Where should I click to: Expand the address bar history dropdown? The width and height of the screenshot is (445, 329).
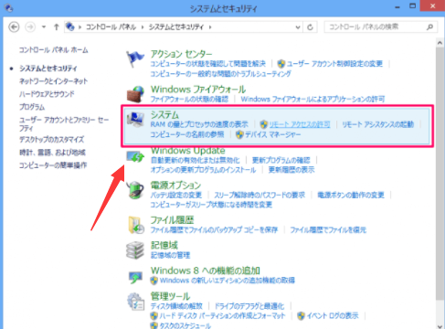298,27
